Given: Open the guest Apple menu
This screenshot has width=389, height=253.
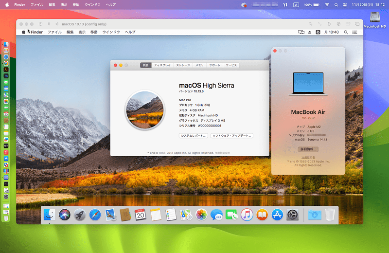Looking at the screenshot, I should coord(23,32).
